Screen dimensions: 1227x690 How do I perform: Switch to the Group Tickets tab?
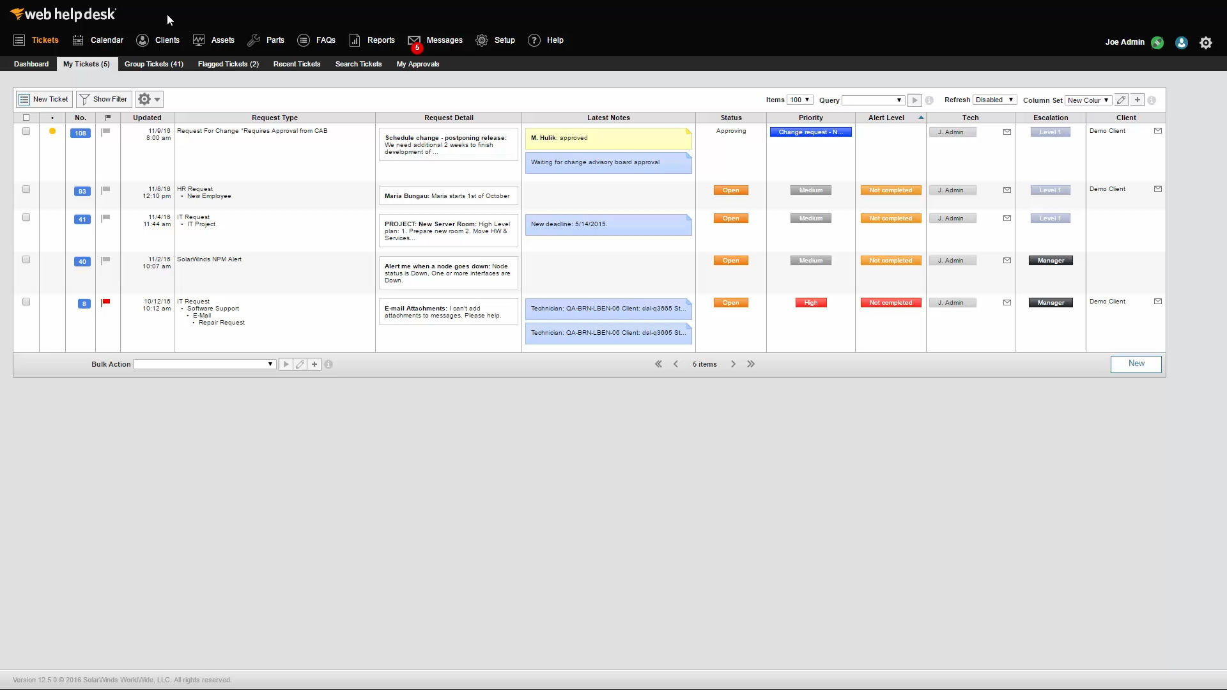(x=153, y=64)
